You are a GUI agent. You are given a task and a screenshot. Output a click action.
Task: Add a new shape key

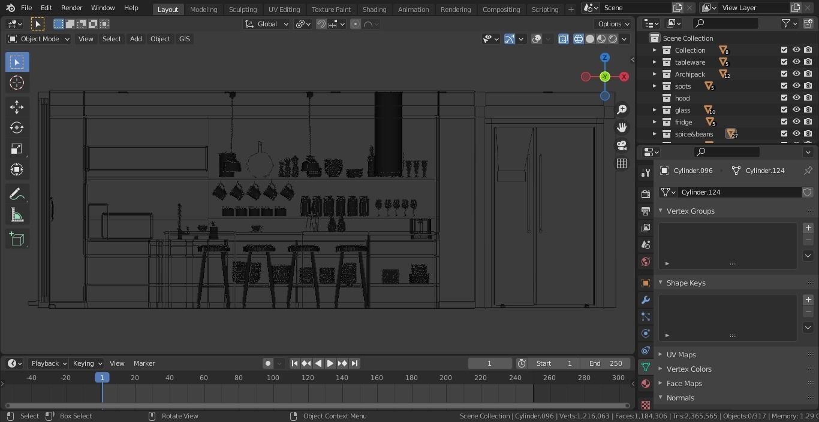pyautogui.click(x=808, y=299)
